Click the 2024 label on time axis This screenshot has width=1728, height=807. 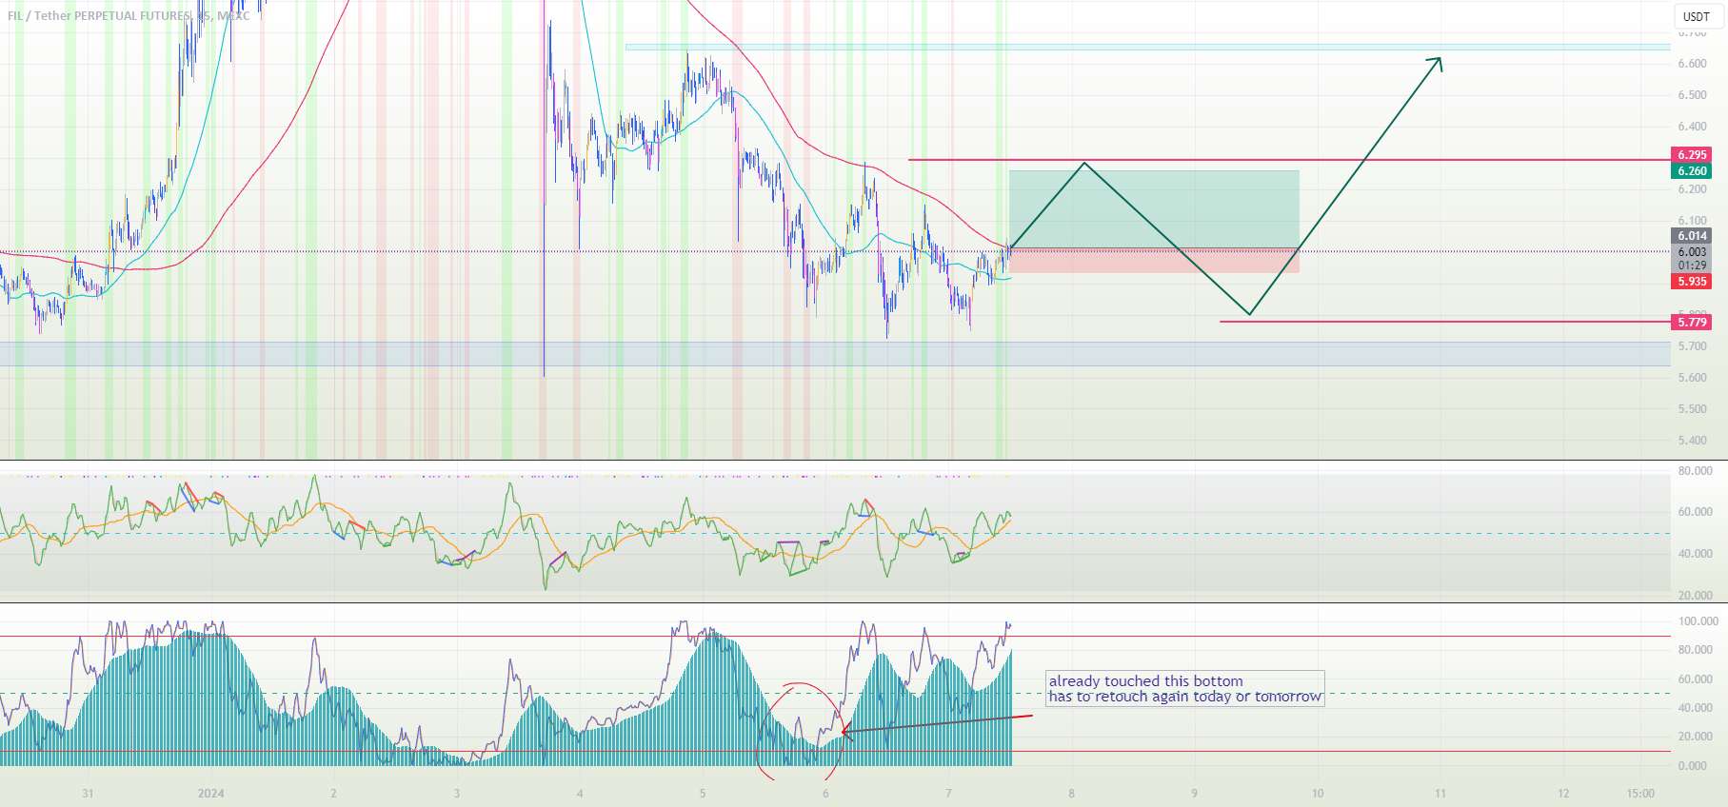point(210,794)
